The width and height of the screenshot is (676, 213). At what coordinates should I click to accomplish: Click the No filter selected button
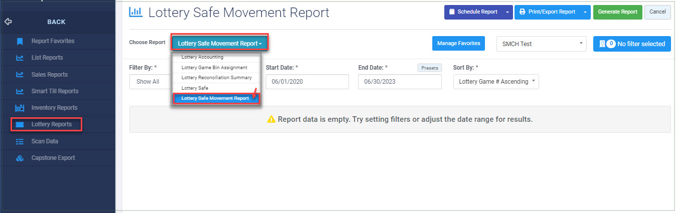[x=632, y=44]
